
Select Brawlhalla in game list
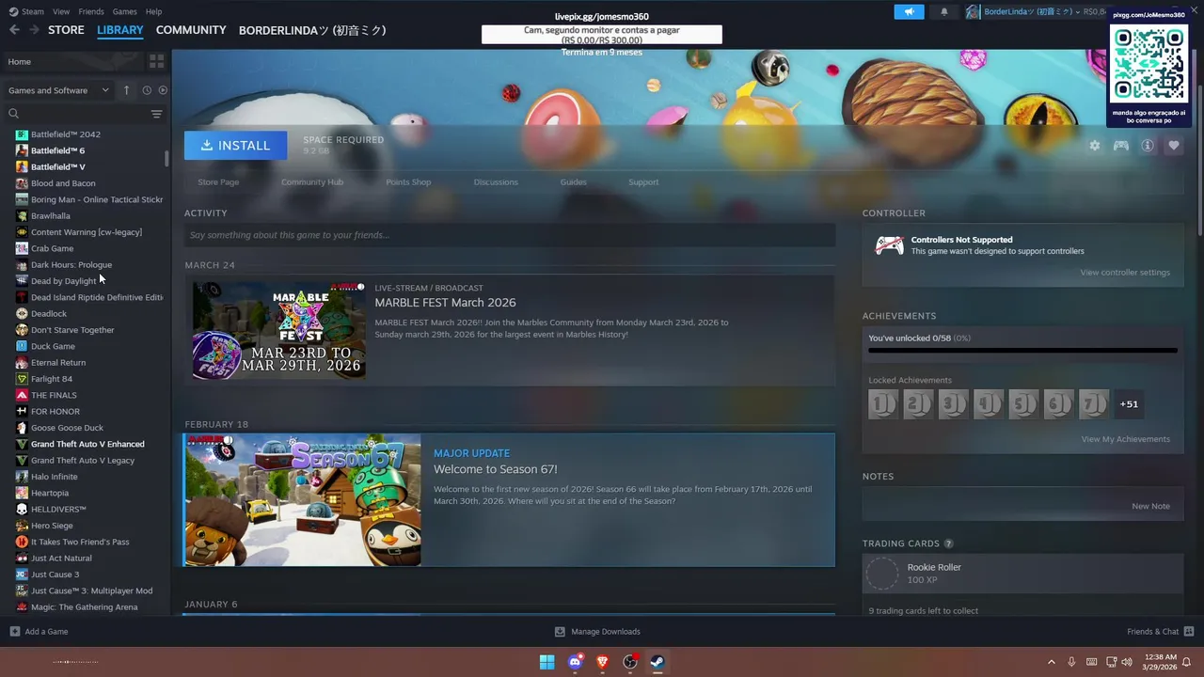[x=51, y=215]
